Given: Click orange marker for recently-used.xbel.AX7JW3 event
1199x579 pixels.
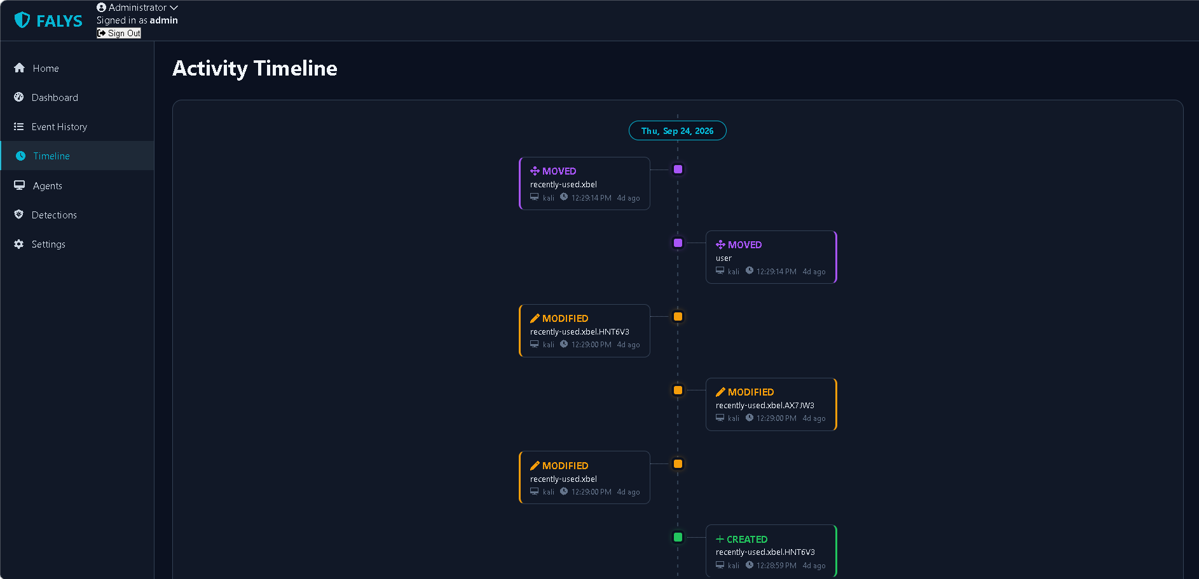Looking at the screenshot, I should (x=678, y=390).
